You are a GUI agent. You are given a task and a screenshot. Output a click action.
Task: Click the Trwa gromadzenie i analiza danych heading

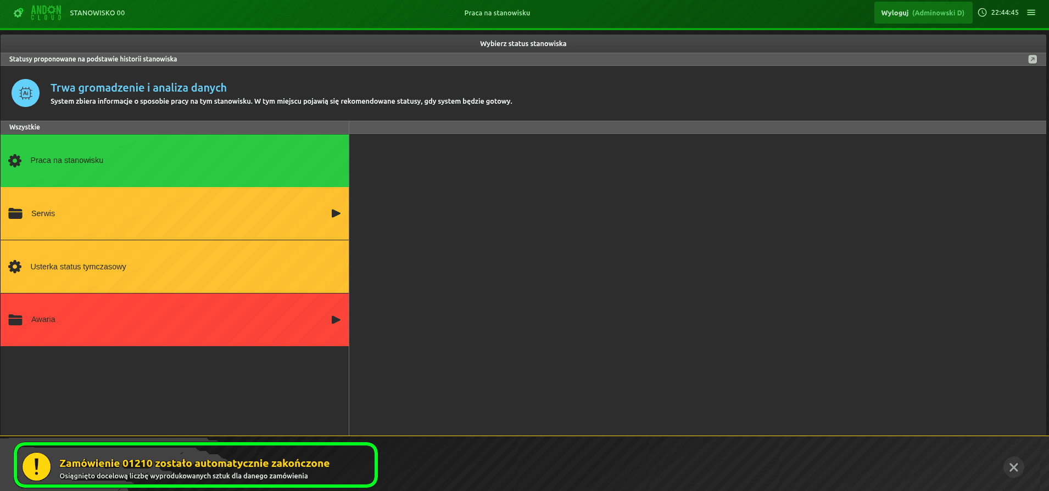pos(138,88)
